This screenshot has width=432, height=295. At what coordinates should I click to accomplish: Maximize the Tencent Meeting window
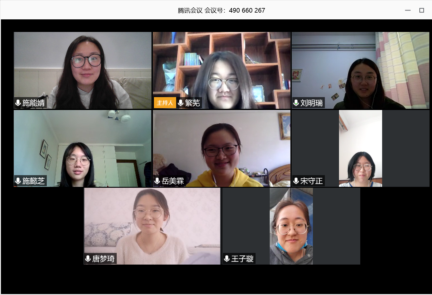pos(422,10)
